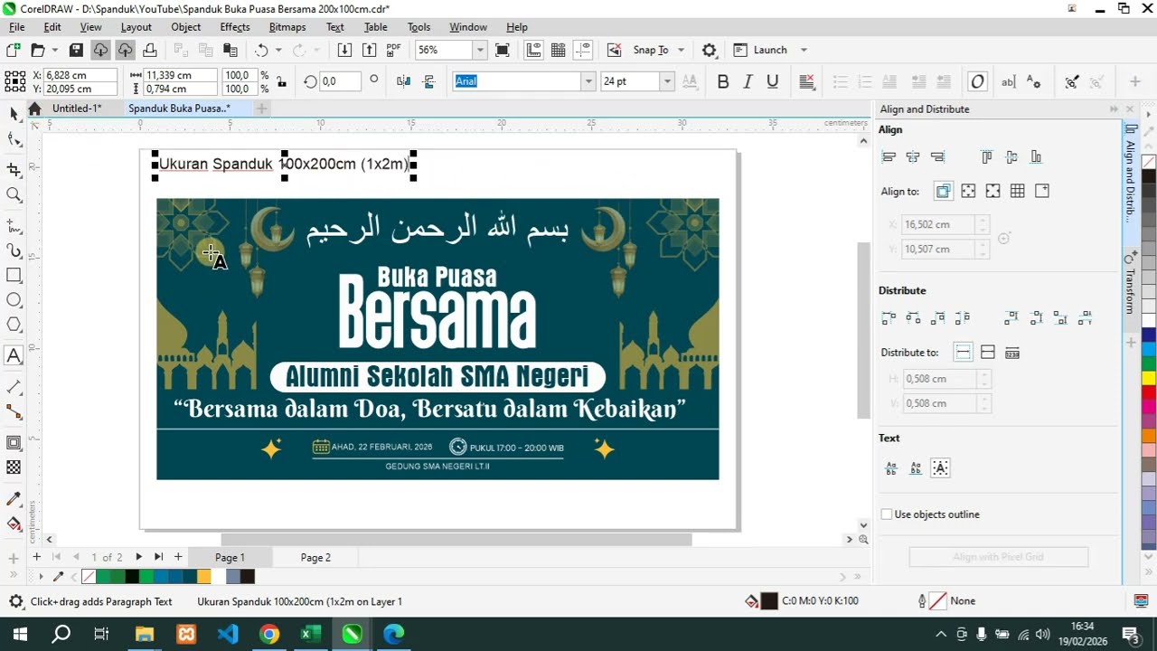Switch to Page 2 tab
The height and width of the screenshot is (651, 1157).
click(x=315, y=558)
